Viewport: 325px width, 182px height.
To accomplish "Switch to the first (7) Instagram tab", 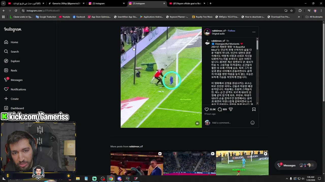I will click(106, 4).
